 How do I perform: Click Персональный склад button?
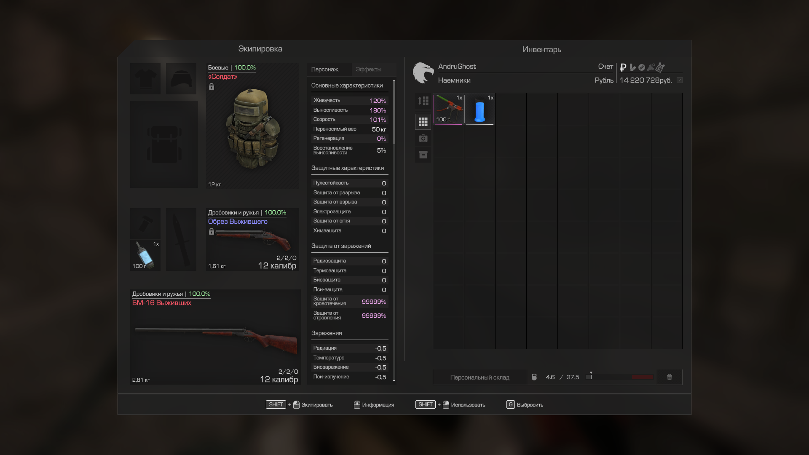point(480,377)
